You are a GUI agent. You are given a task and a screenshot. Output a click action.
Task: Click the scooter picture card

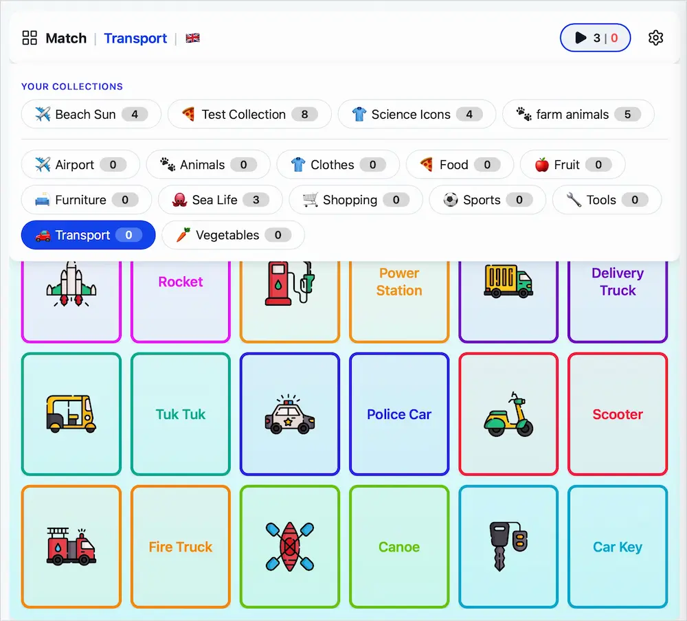[x=508, y=414]
